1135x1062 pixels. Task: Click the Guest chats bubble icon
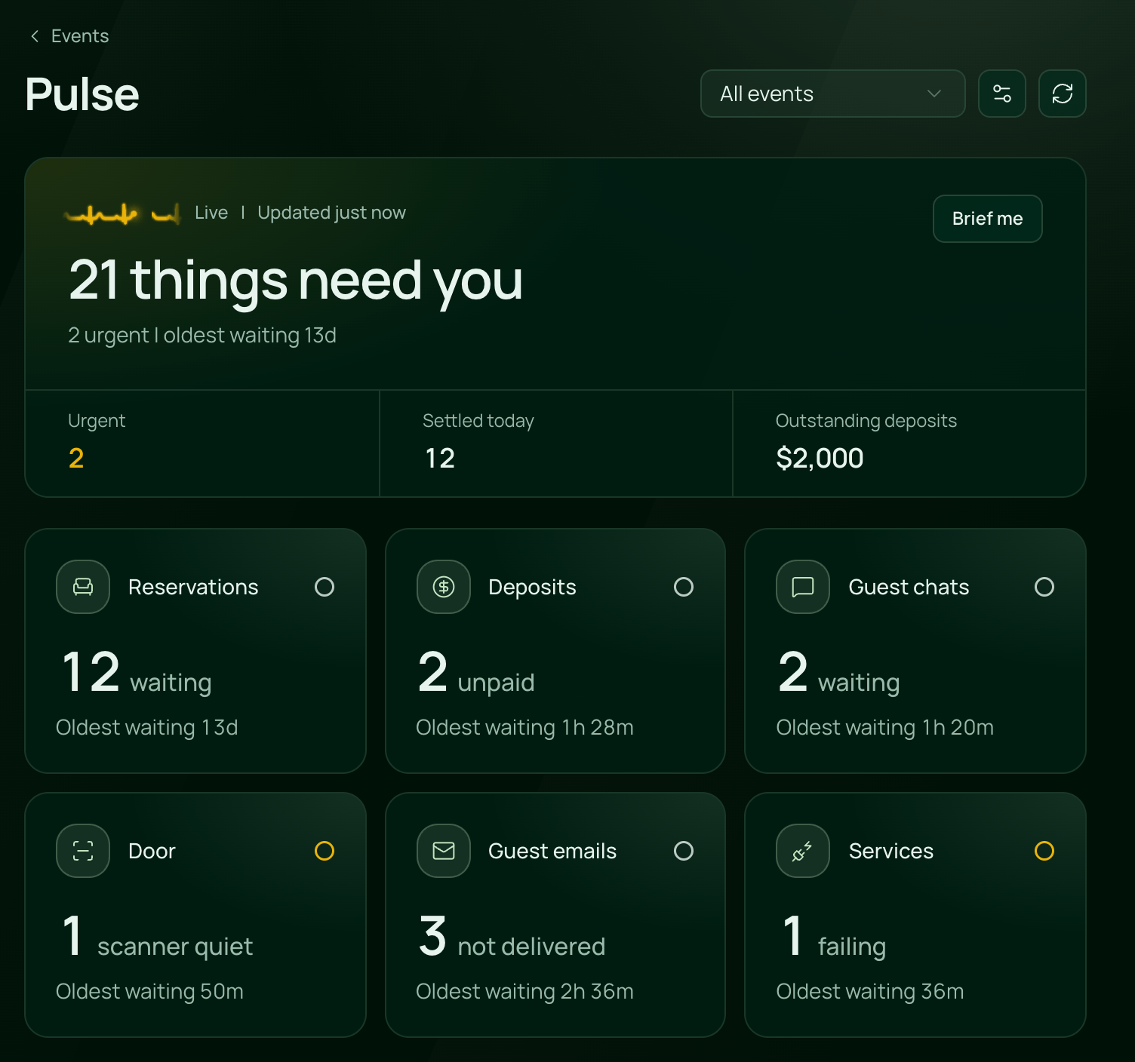803,587
